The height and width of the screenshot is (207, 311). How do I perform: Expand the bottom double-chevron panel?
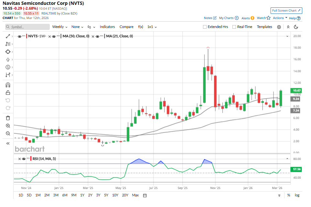tap(279, 195)
